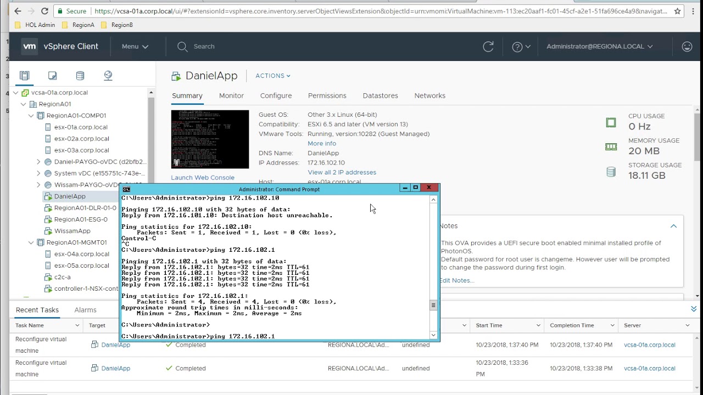Screen dimensions: 703x395
Task: Bookmark this page with the star icon
Action: click(677, 11)
